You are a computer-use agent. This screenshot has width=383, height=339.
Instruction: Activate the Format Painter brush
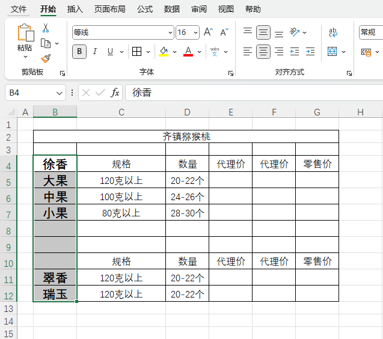46,59
